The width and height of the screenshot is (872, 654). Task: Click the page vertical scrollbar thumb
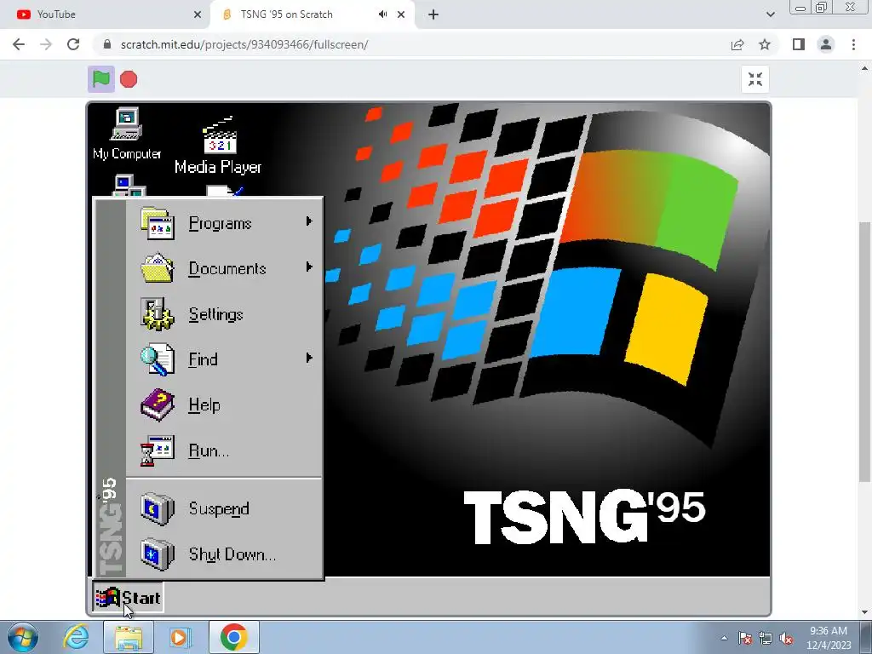coord(864,352)
